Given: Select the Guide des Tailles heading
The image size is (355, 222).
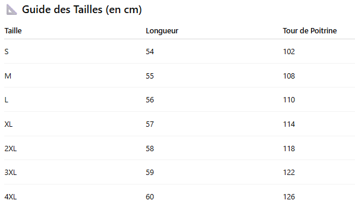Looking at the screenshot, I should coord(81,10).
